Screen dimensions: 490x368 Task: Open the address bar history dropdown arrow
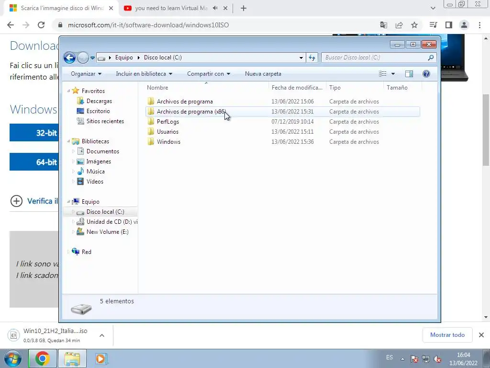click(301, 57)
